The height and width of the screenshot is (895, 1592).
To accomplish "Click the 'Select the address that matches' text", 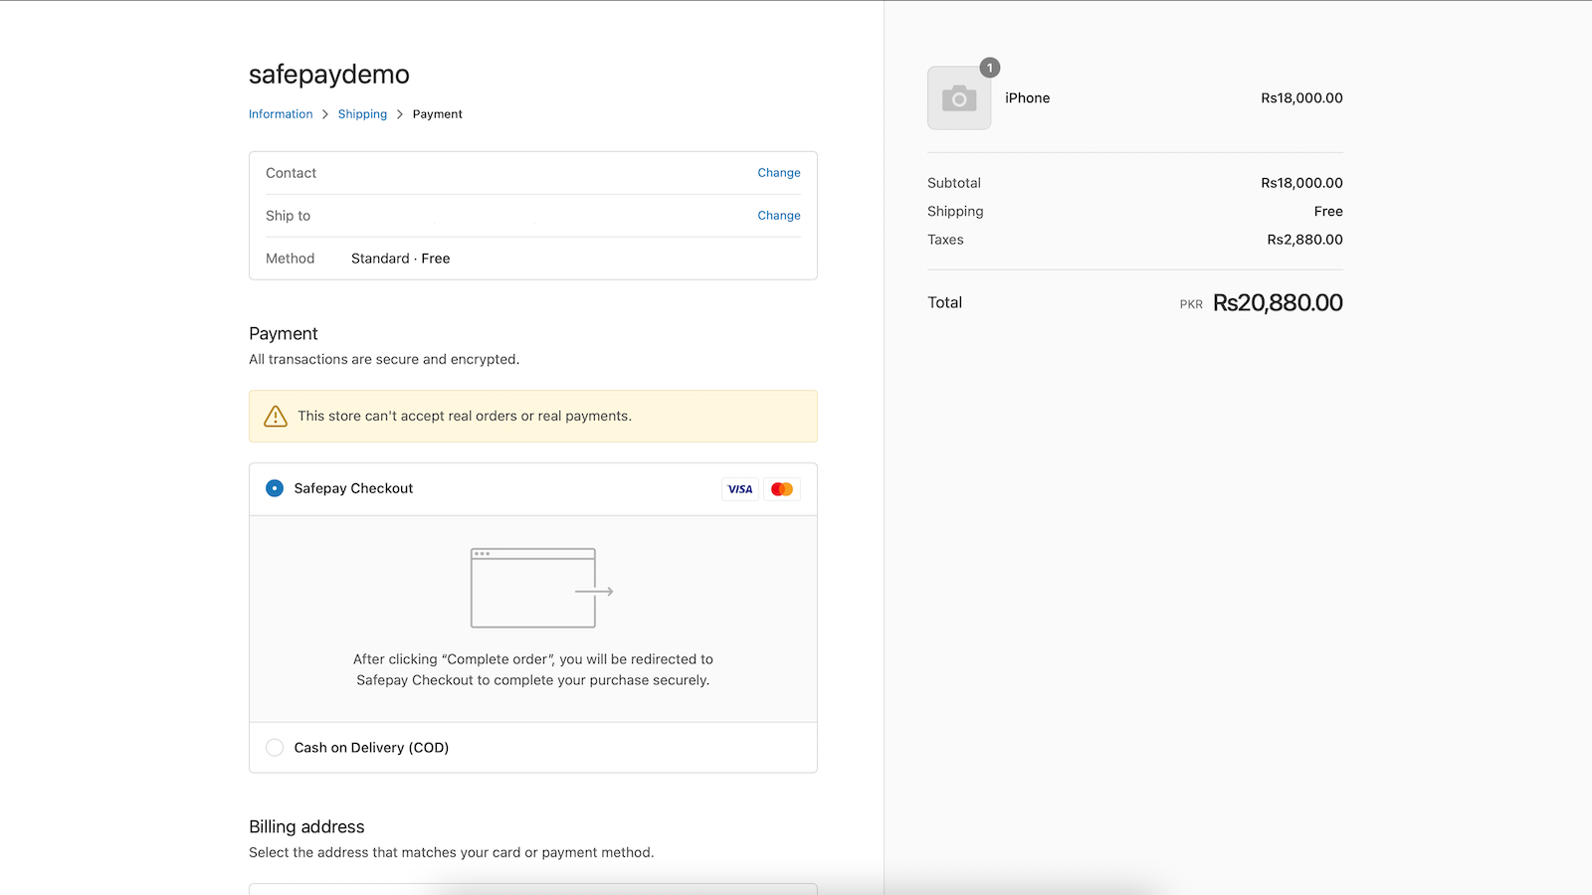I will pos(452,853).
